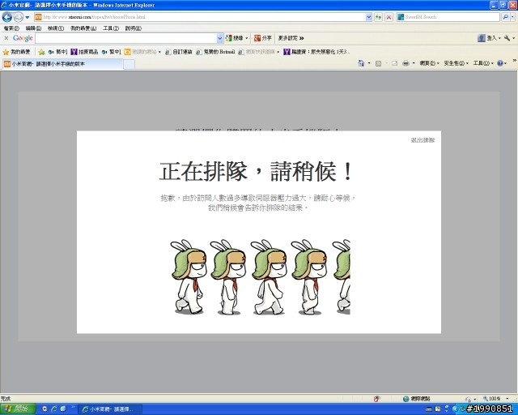Open the 簡中 favorites bar link

(57, 52)
